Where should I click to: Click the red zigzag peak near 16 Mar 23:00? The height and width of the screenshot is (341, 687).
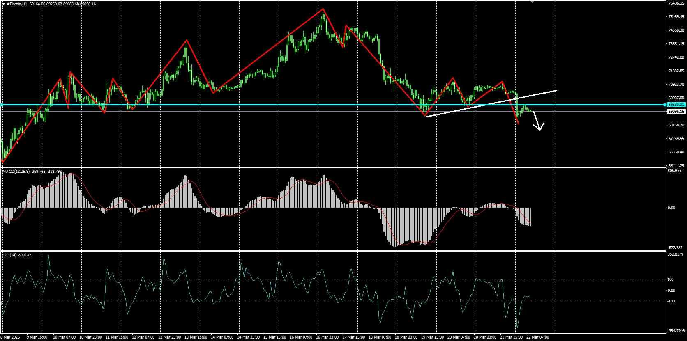[323, 9]
